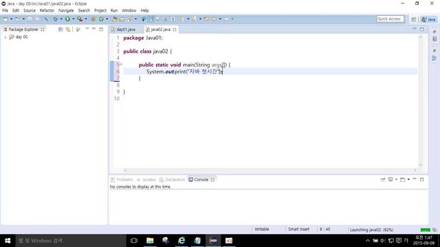Select the Java perspective button
This screenshot has height=247, width=440.
(x=429, y=19)
